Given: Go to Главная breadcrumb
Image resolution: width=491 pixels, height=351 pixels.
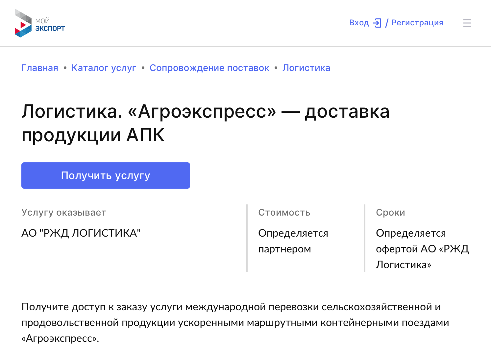Looking at the screenshot, I should (x=40, y=68).
